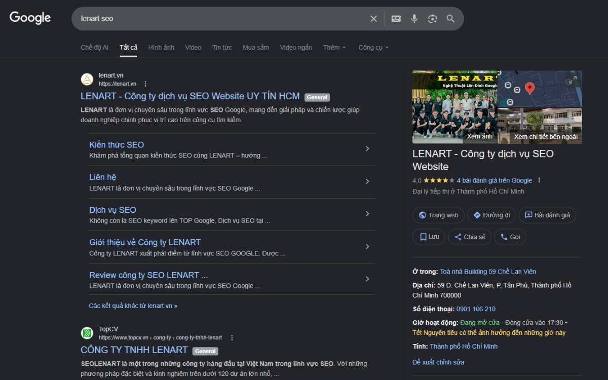Open the on-screen keyboard input tool
Screen dimensions: 608x380
coord(396,19)
